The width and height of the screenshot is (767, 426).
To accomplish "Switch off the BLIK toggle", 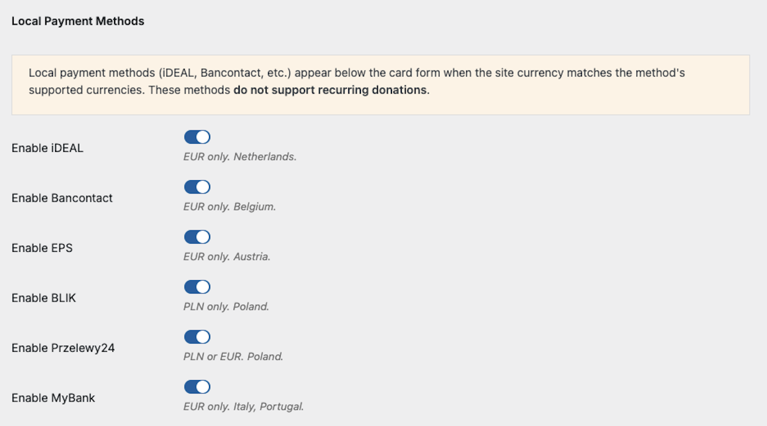I will (x=197, y=287).
